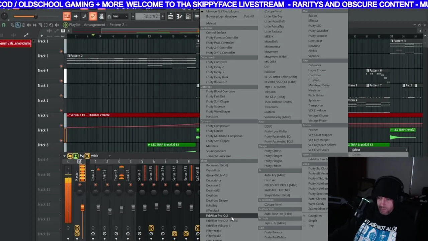Select the Mute tool in Playlist toolbar
This screenshot has height=241, width=428.
(29, 25)
